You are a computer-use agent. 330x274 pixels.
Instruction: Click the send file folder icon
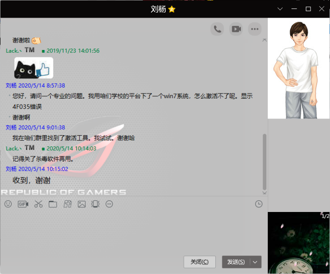(x=53, y=204)
